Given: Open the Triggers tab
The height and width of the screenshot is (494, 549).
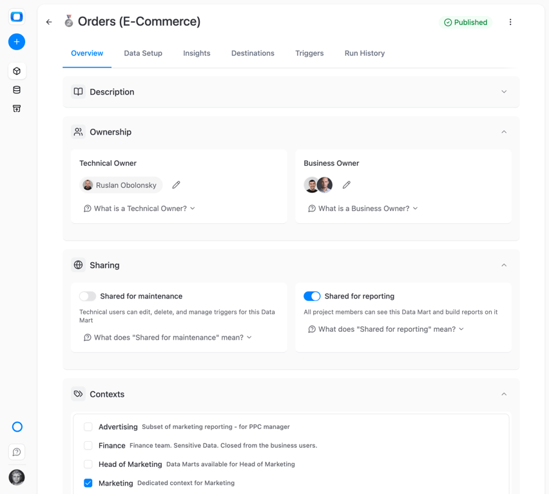Looking at the screenshot, I should click(309, 53).
